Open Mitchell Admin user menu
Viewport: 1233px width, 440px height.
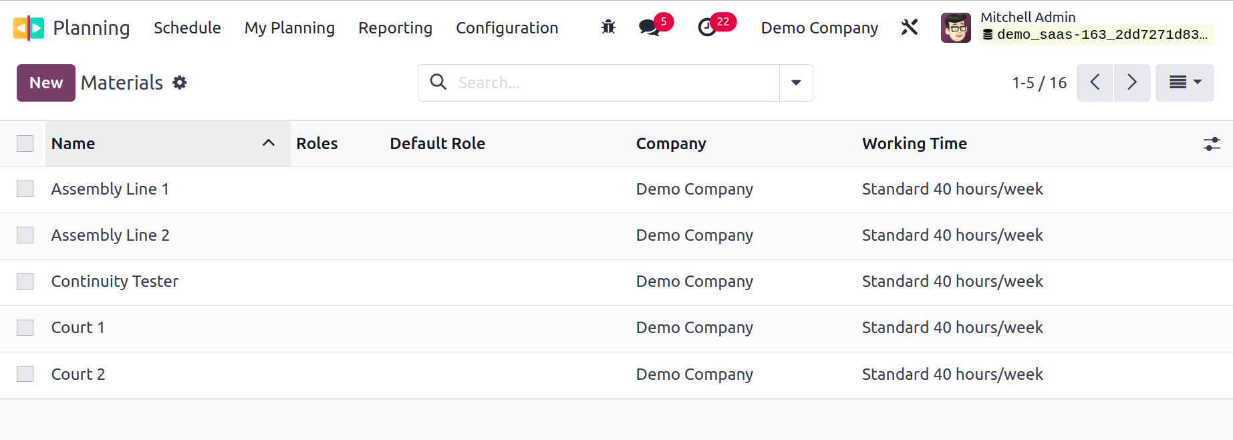coord(1077,27)
